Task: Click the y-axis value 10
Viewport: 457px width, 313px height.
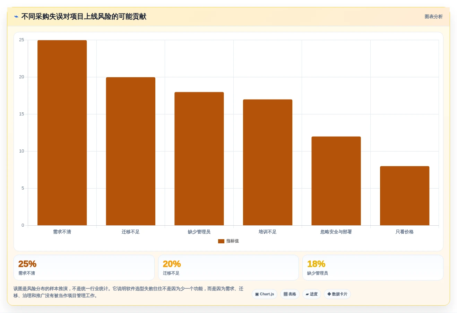Action: point(21,151)
